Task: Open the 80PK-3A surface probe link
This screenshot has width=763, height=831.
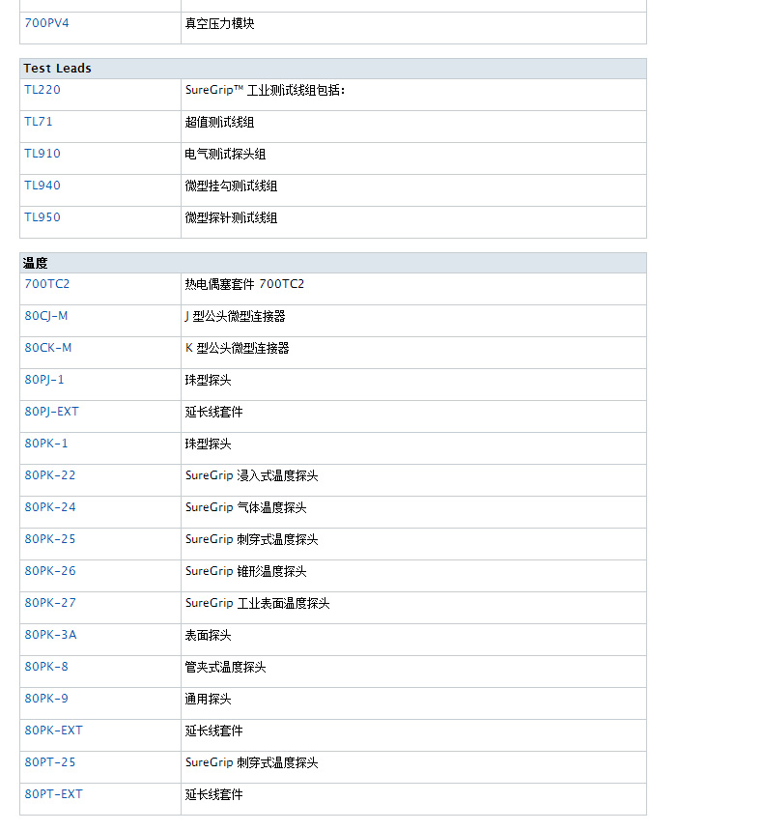Action: coord(50,635)
